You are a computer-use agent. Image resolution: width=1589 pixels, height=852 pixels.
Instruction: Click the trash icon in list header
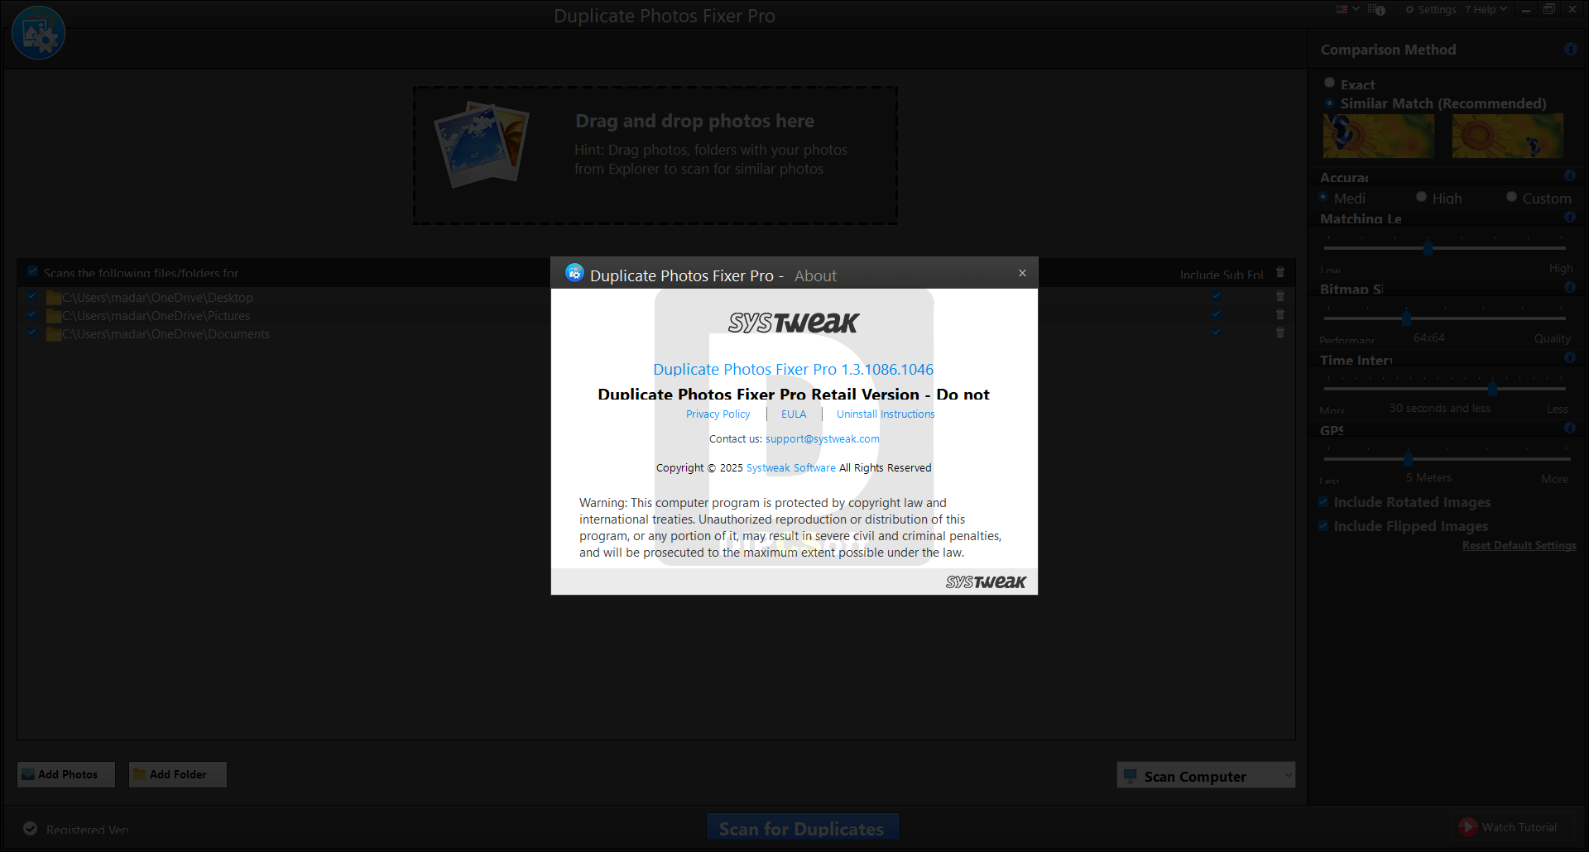point(1280,272)
